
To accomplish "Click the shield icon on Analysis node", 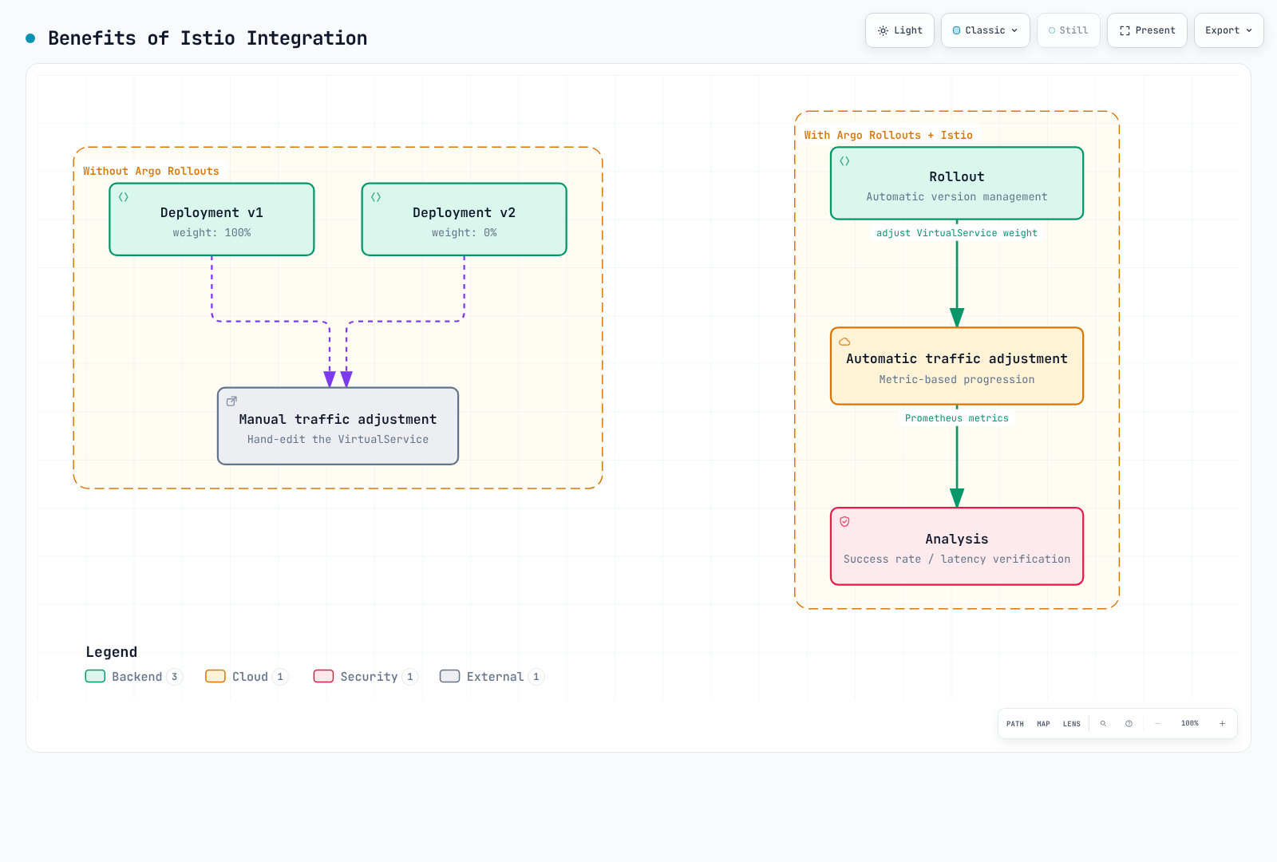I will [x=844, y=522].
